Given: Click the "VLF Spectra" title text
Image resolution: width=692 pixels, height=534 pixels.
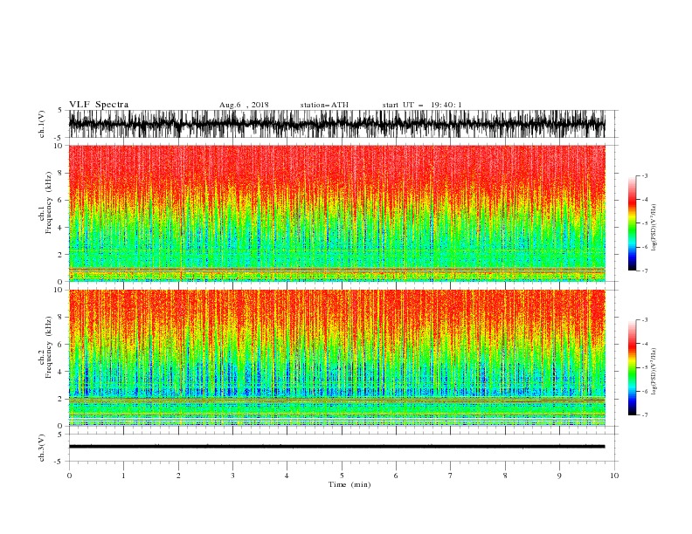Looking at the screenshot, I should [99, 105].
